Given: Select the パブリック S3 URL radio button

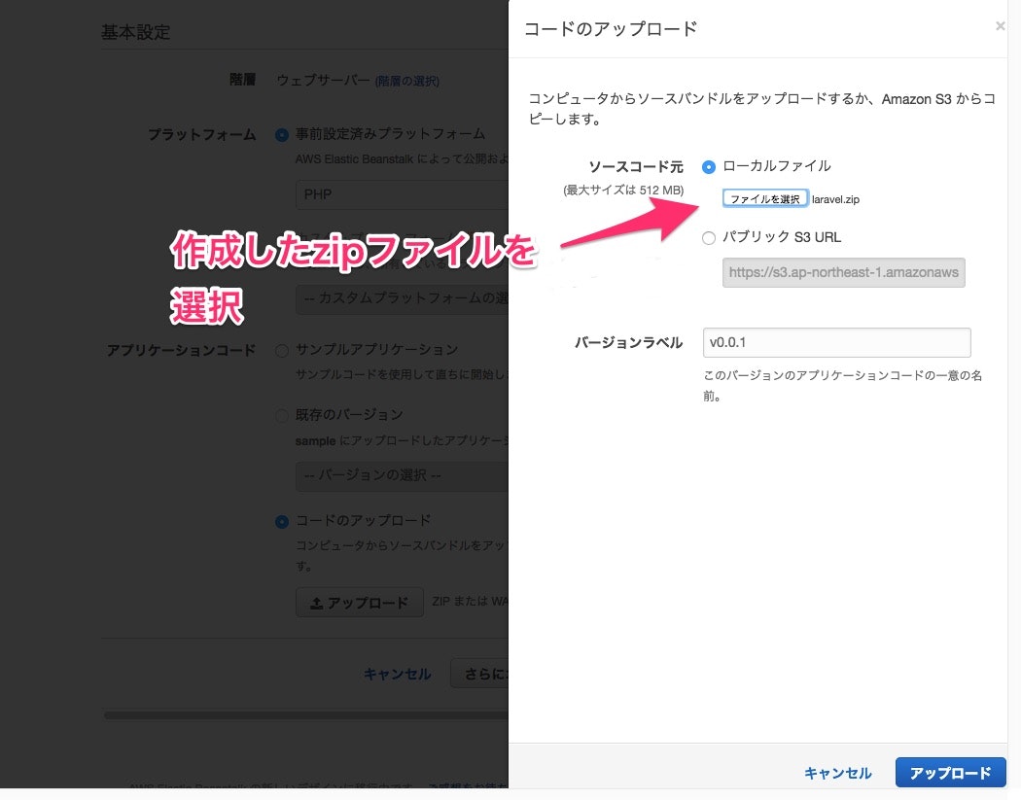Looking at the screenshot, I should click(x=709, y=238).
